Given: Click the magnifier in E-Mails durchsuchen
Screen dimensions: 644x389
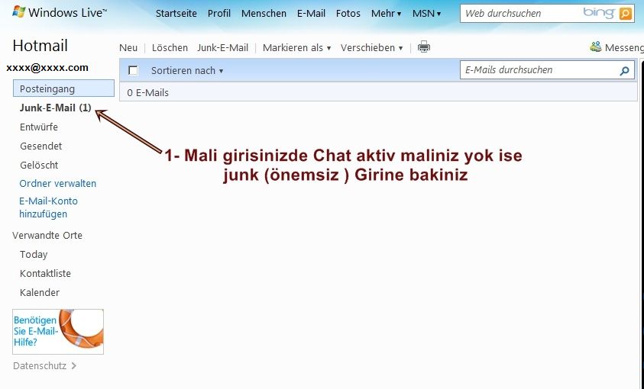Looking at the screenshot, I should pos(624,70).
